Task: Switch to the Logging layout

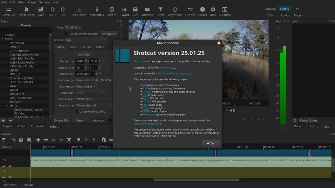Action: tap(270, 9)
